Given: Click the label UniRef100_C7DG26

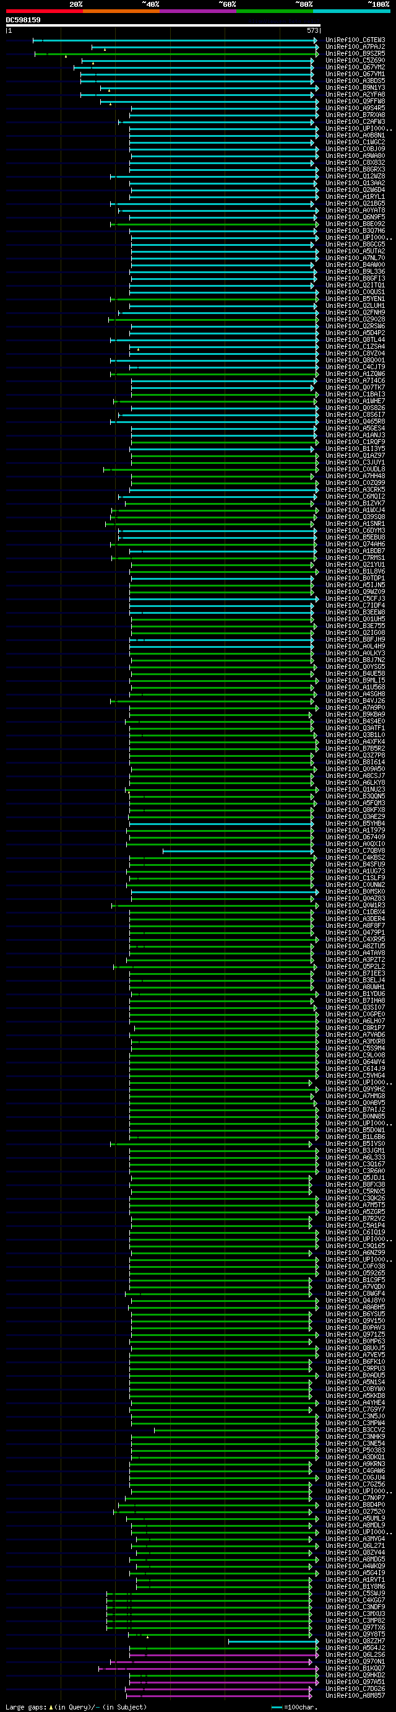Looking at the screenshot, I should [x=355, y=1688].
